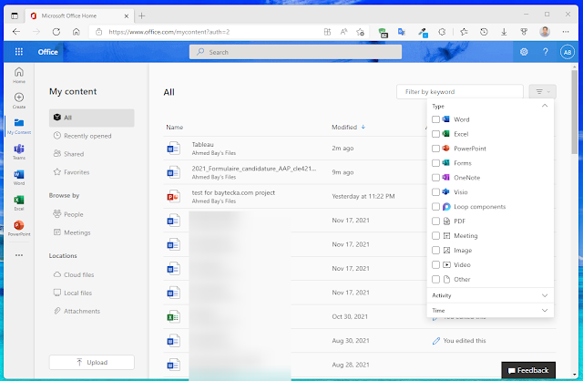Open the AB account avatar
This screenshot has height=381, width=583.
click(568, 52)
